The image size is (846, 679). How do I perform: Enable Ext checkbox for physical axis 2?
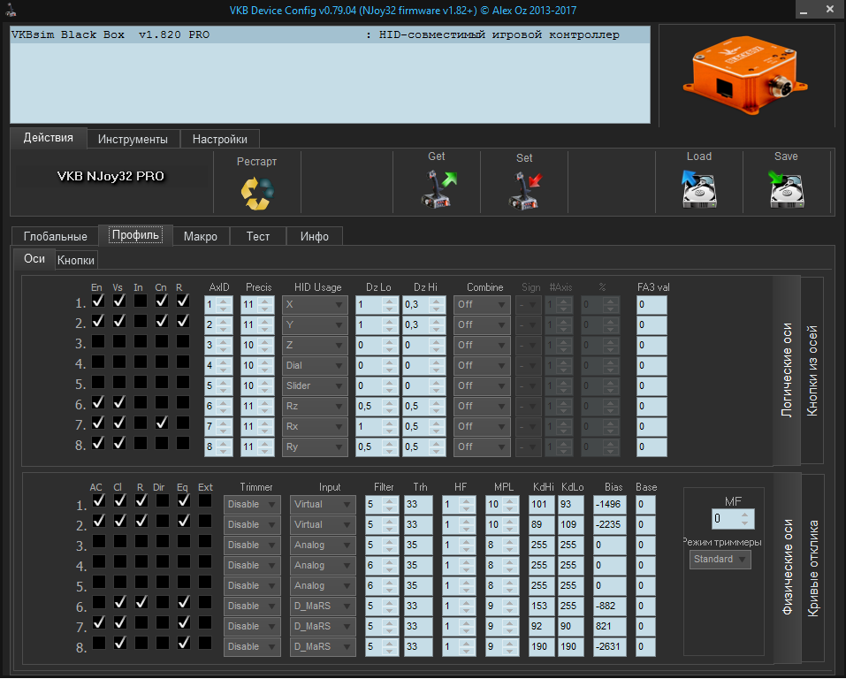pos(205,521)
